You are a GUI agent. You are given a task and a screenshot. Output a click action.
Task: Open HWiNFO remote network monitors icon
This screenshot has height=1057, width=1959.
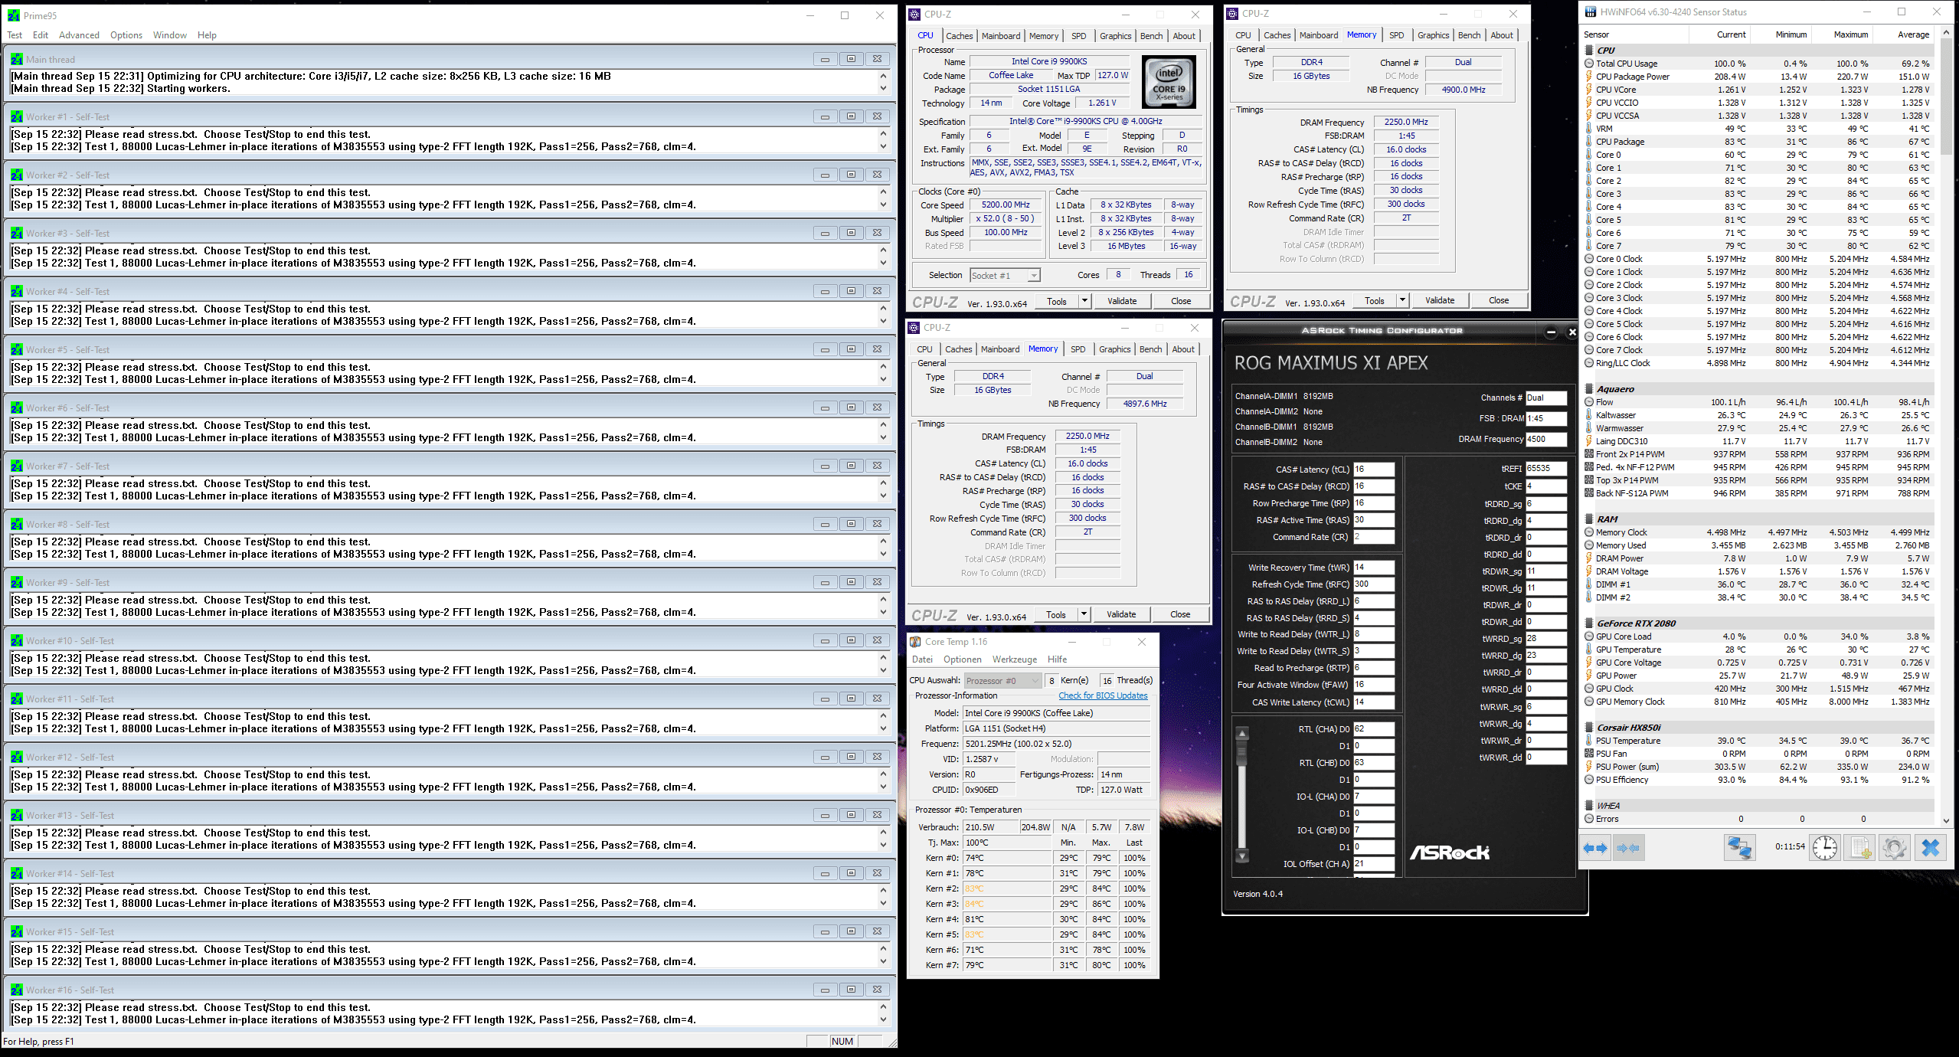click(1739, 848)
